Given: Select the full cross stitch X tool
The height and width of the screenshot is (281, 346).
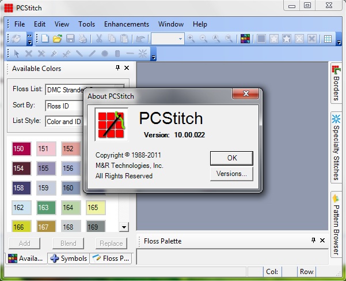Looking at the screenshot, I should point(29,54).
